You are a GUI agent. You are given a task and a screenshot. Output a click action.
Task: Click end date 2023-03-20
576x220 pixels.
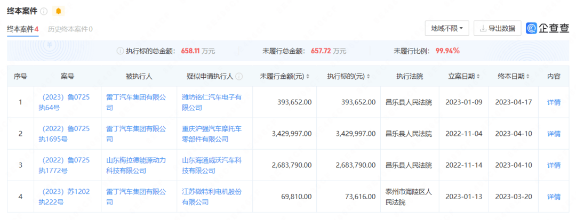click(x=514, y=197)
